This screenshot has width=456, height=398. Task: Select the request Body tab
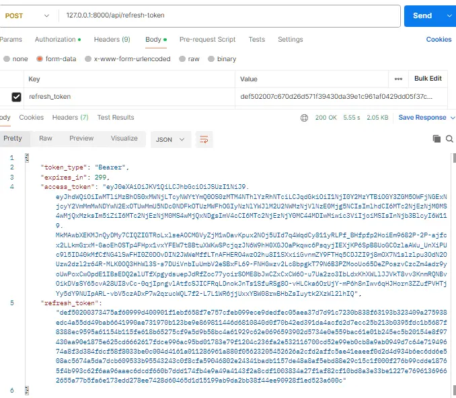point(156,39)
